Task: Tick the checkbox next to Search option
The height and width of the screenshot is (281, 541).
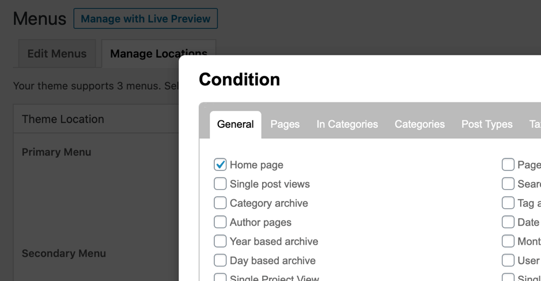Action: point(508,184)
